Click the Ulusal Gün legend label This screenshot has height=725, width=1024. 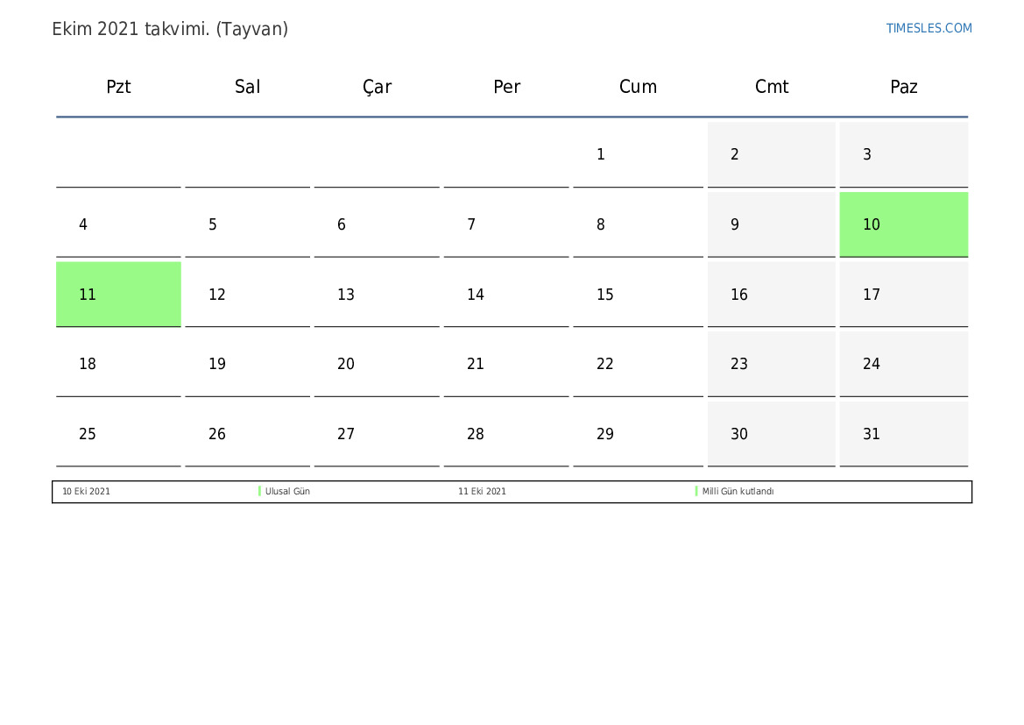[x=287, y=492]
